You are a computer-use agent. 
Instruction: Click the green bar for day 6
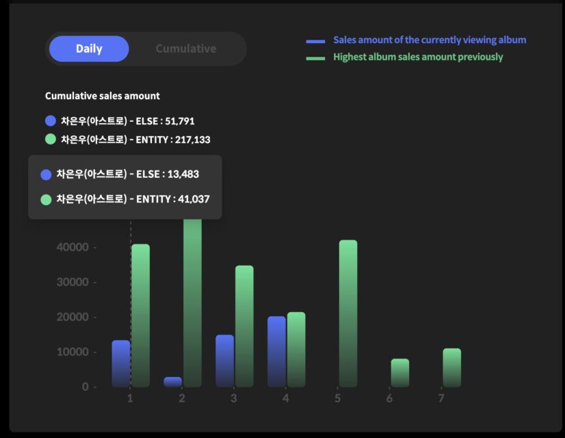(x=400, y=373)
